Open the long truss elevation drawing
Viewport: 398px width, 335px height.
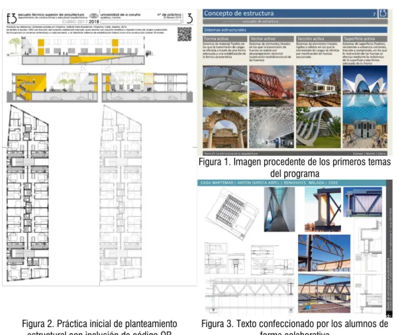pyautogui.click(x=250, y=295)
